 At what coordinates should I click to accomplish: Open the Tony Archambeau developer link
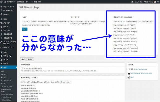click(141, 69)
